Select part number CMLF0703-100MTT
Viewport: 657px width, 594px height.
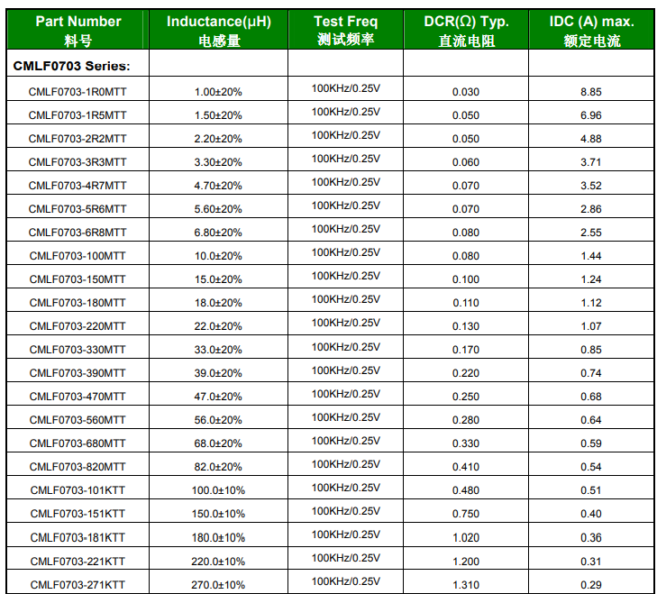(78, 256)
